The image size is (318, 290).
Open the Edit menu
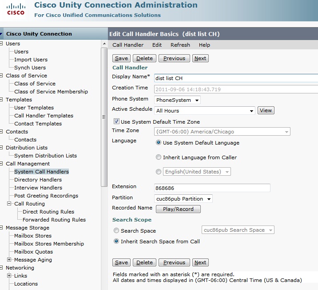coord(157,45)
